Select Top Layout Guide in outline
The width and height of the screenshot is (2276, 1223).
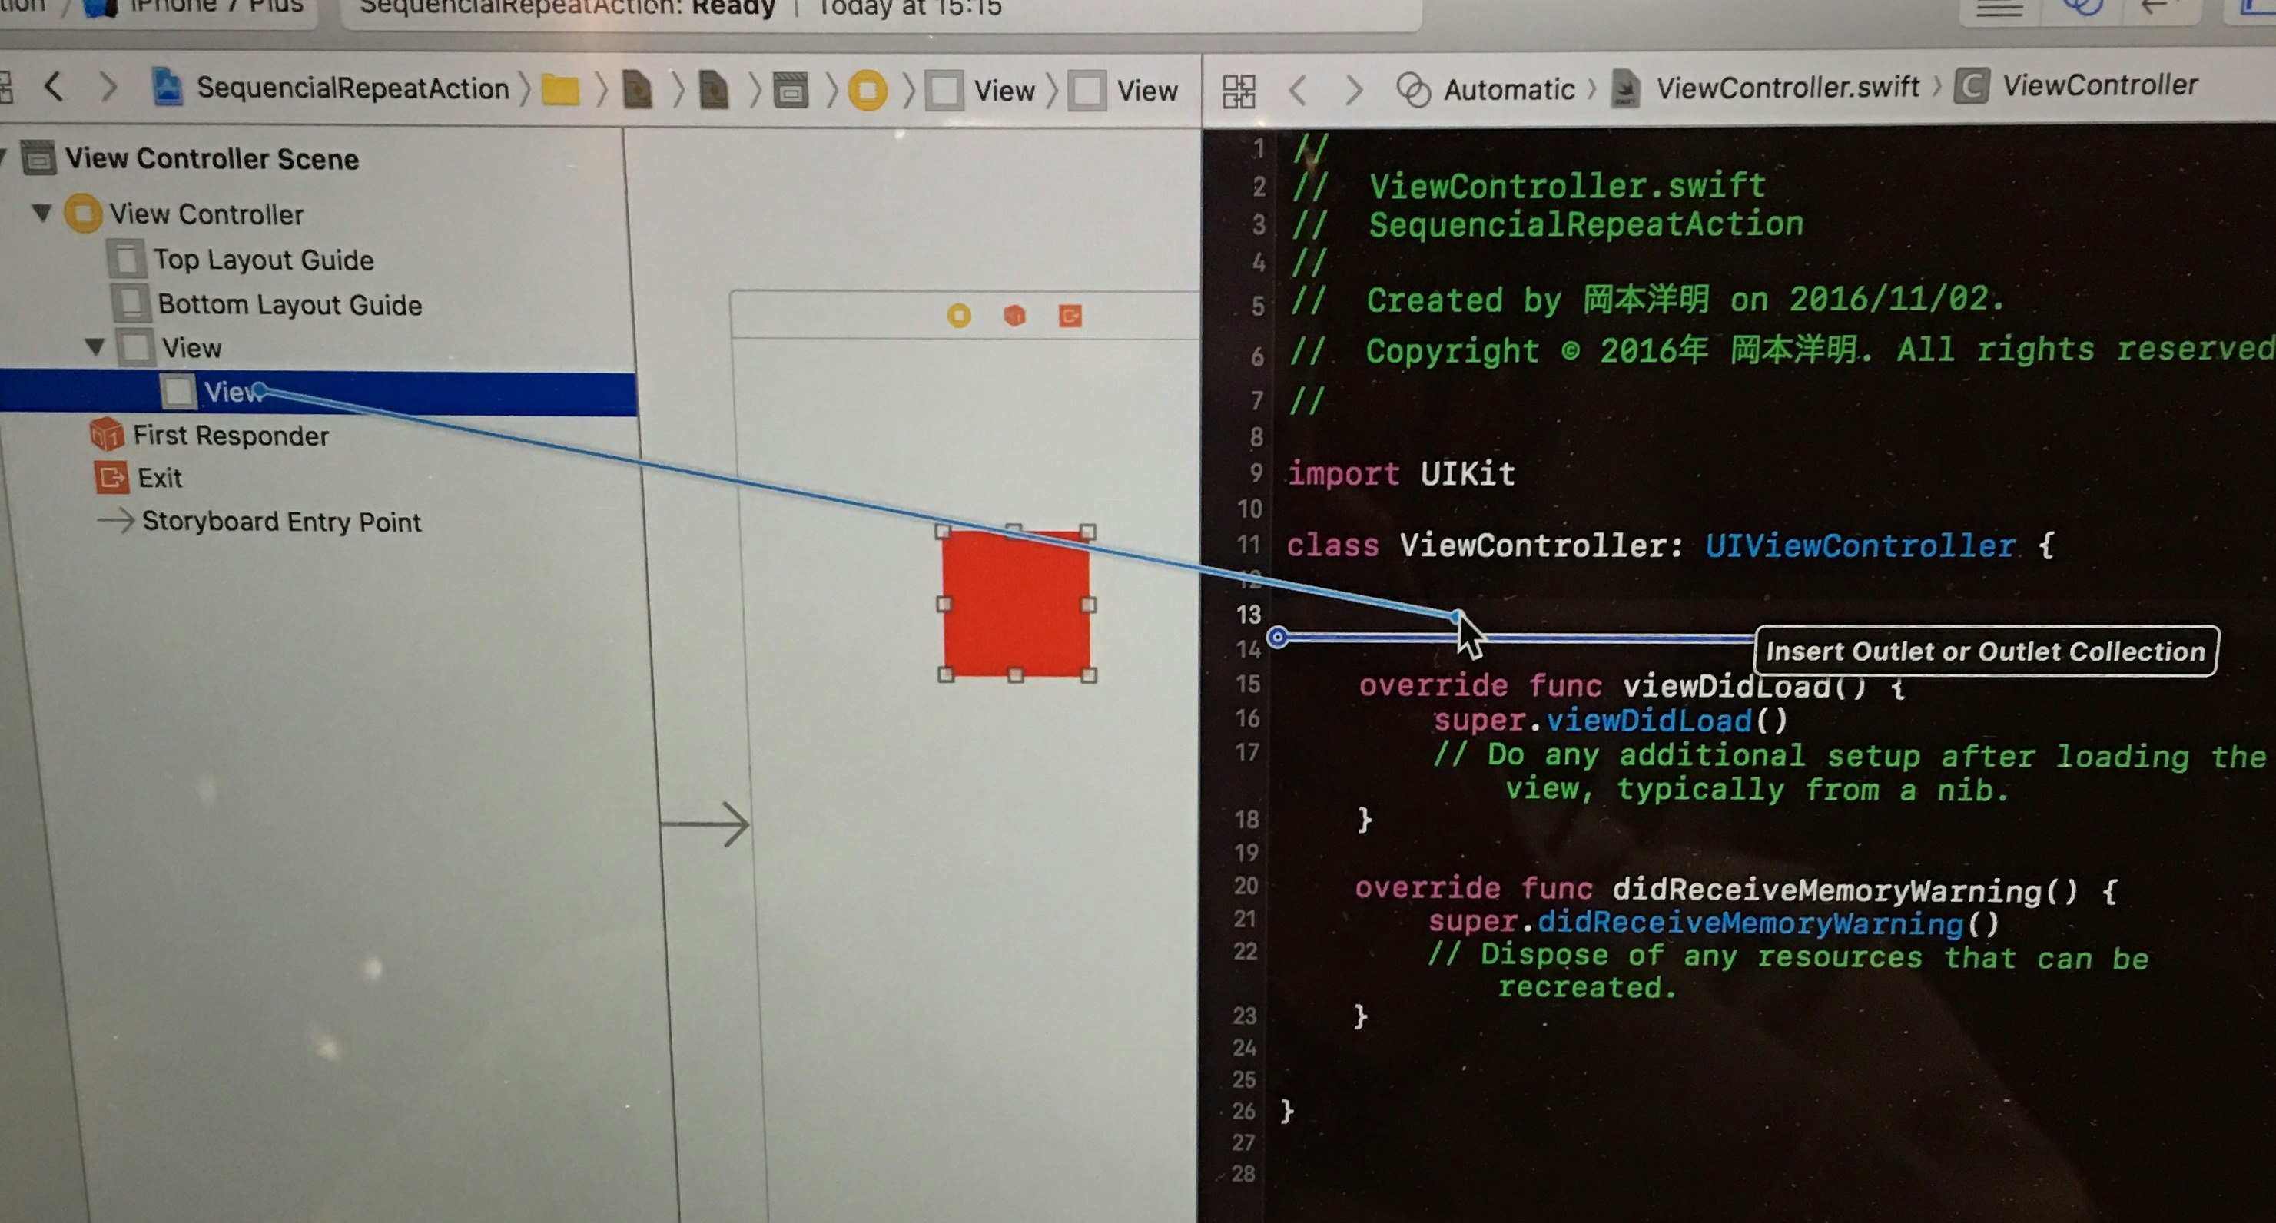pos(263,260)
